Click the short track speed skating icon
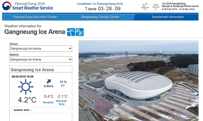203x121 pixels. point(80,32)
